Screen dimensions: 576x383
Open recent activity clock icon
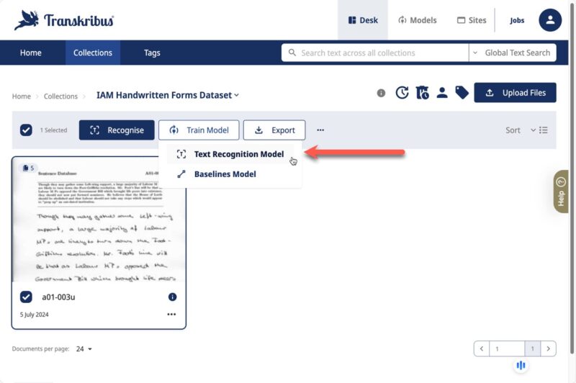click(402, 93)
